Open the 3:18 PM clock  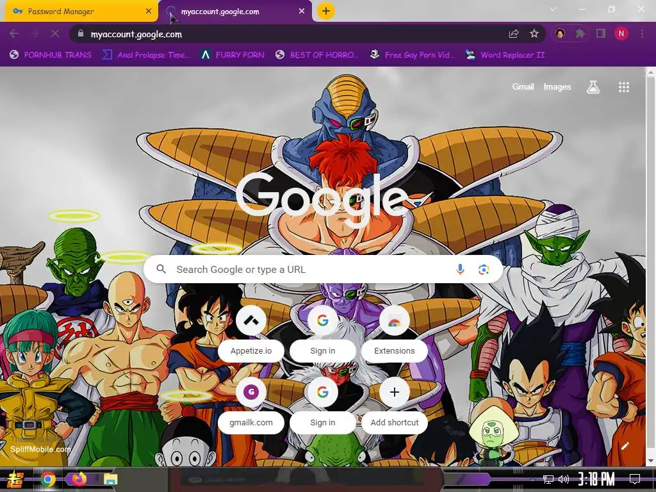click(596, 479)
